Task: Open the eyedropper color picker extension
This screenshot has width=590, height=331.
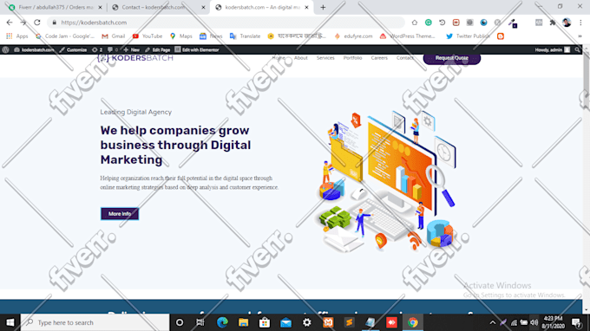Action: pos(512,23)
